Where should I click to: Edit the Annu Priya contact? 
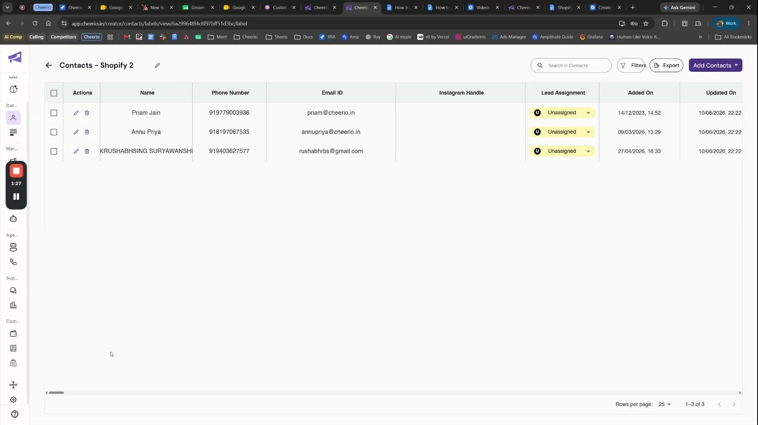[x=76, y=132]
